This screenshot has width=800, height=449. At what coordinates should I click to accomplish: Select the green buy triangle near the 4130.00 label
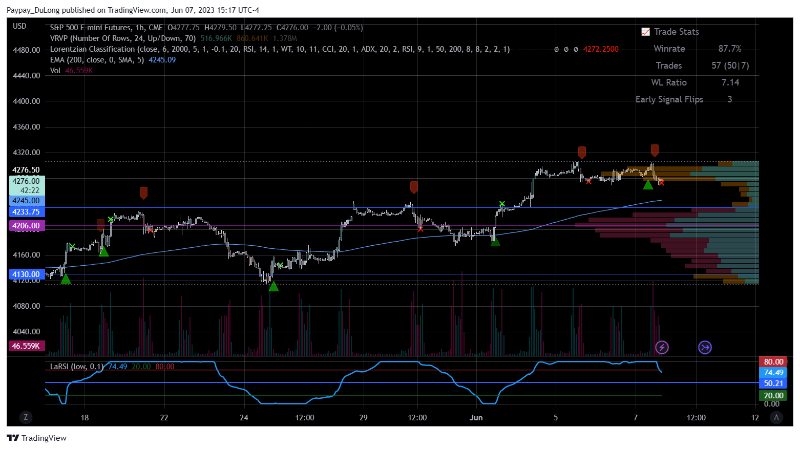(66, 279)
